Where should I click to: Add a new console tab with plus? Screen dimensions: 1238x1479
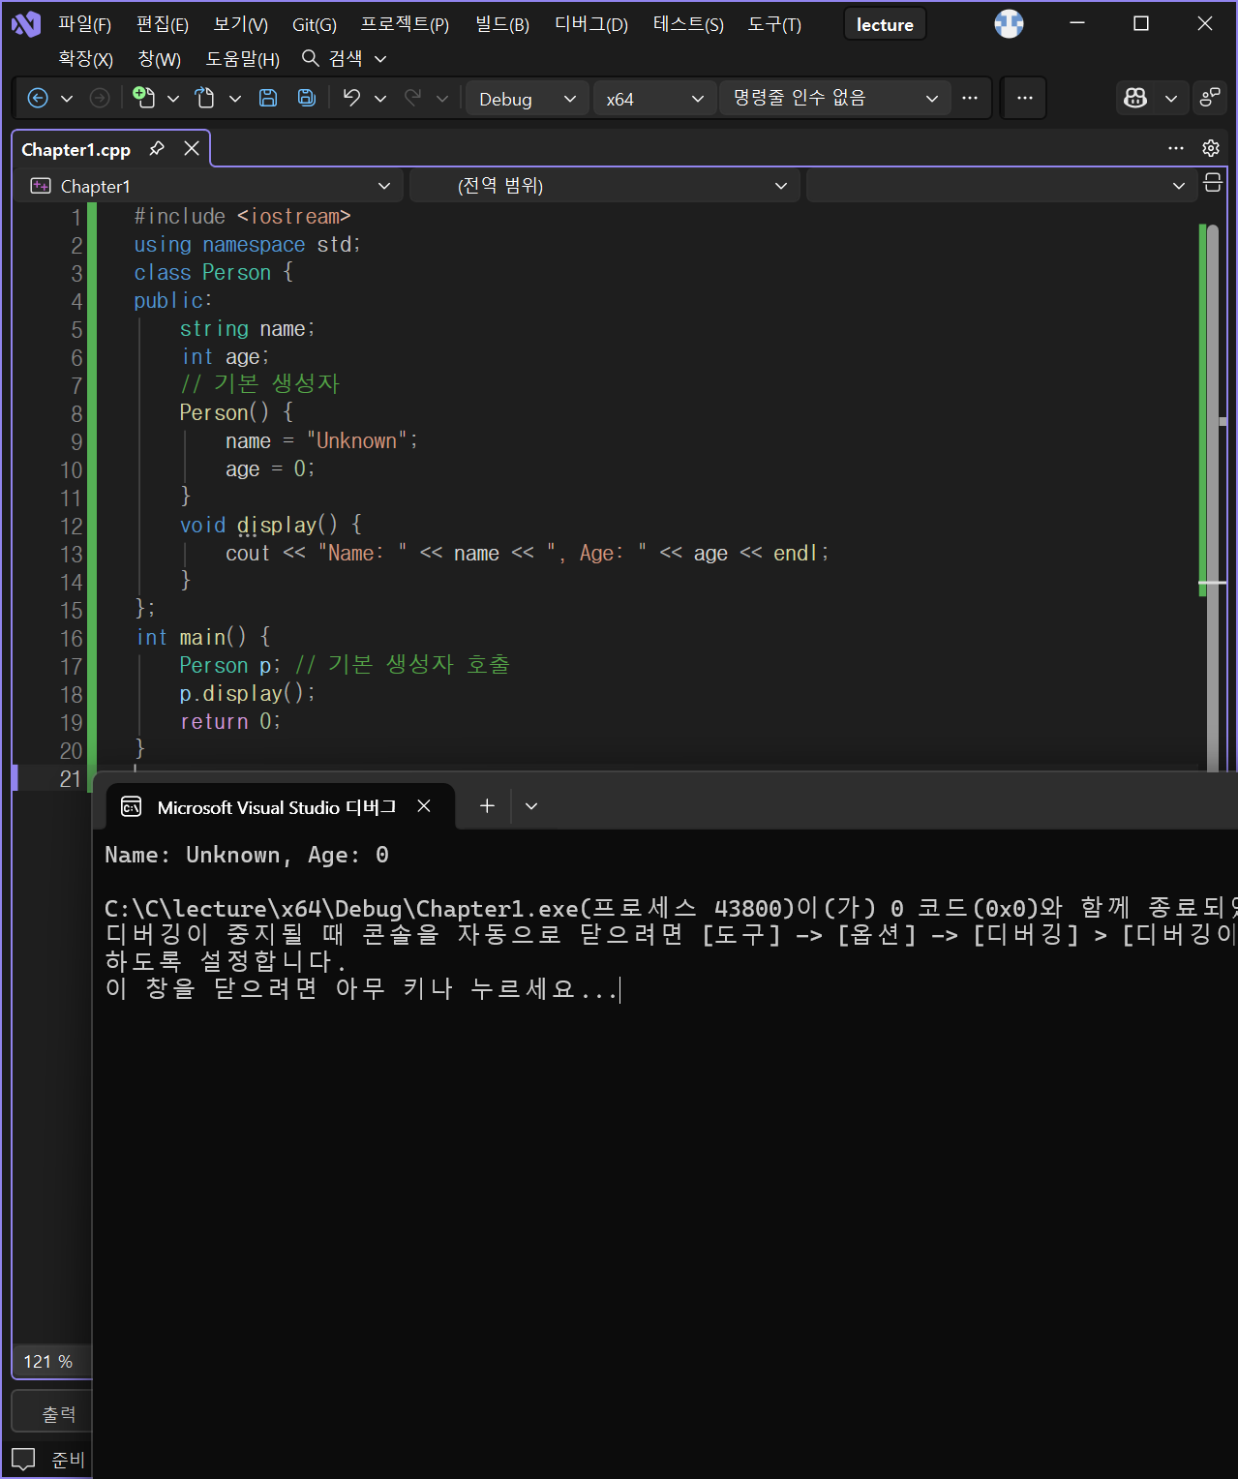tap(487, 805)
